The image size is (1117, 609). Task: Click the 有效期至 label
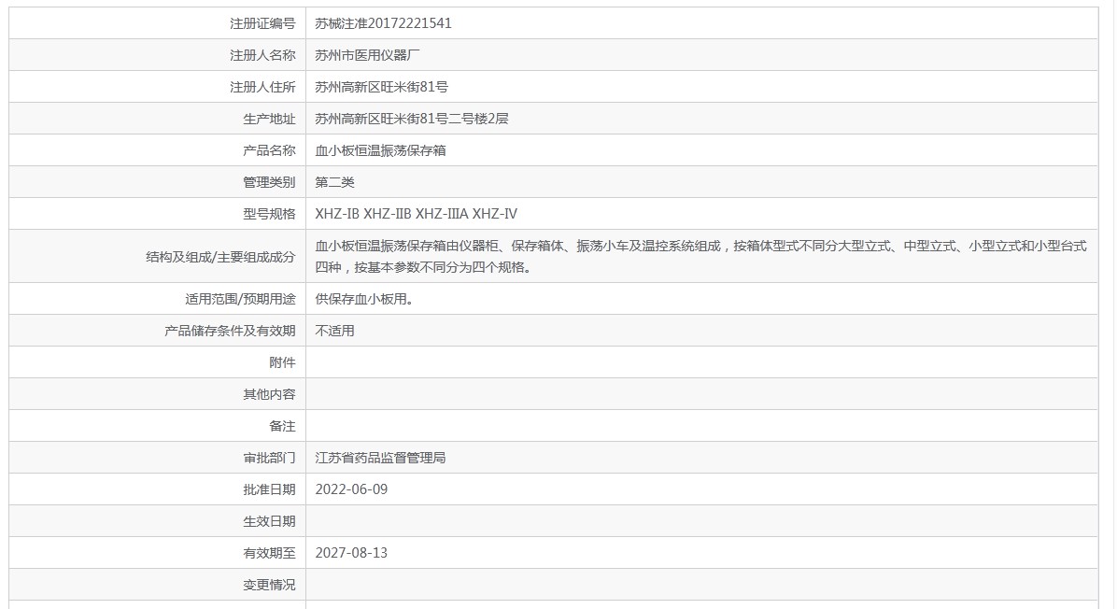pos(269,553)
